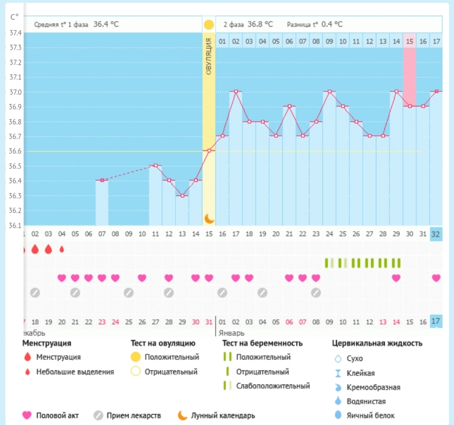Click the first pregnancy test mark on January 09
This screenshot has height=425, width=454.
pos(326,263)
